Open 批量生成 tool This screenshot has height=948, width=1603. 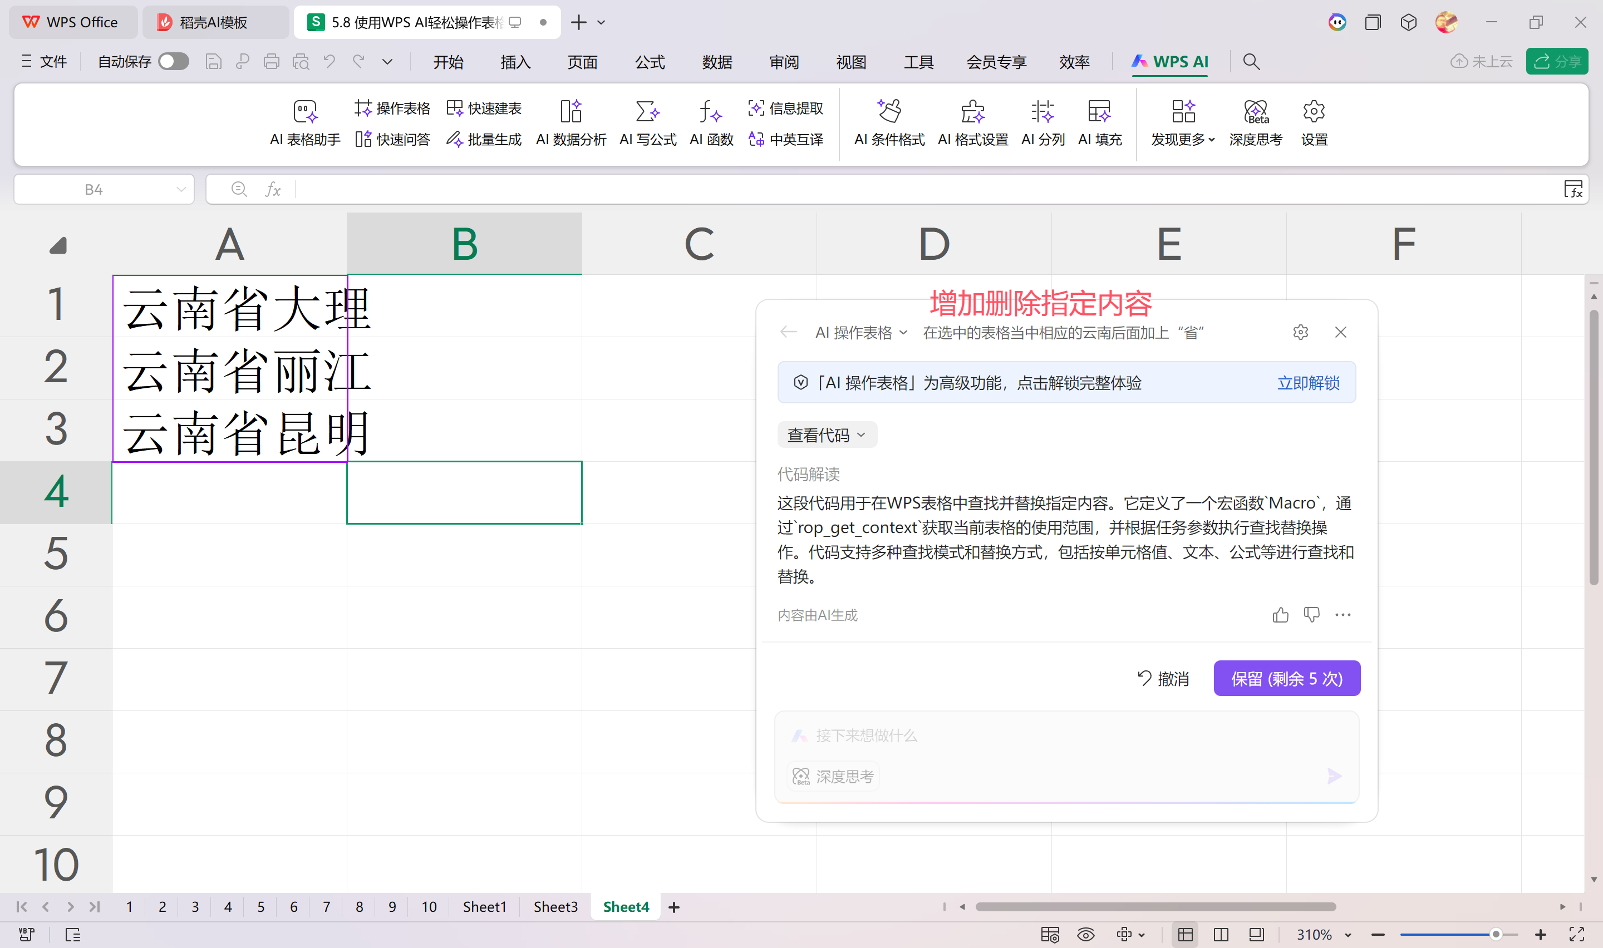(x=484, y=139)
